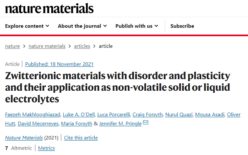Screen dimensions: 248x155
Task: Open the Metrics link
Action: 46,148
